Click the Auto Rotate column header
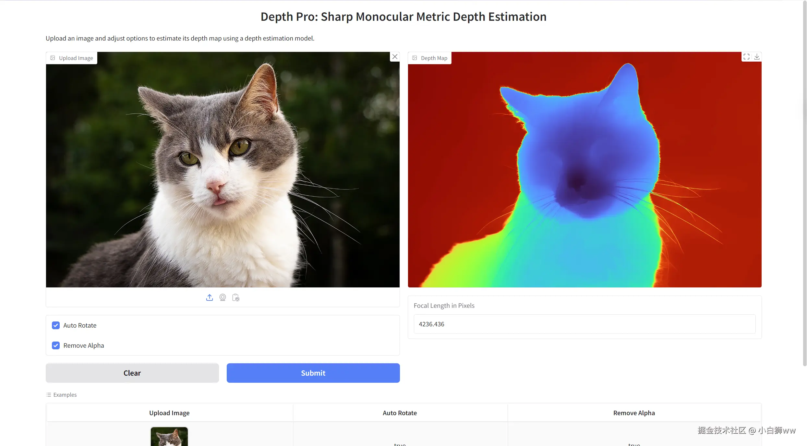807x446 pixels. tap(400, 413)
